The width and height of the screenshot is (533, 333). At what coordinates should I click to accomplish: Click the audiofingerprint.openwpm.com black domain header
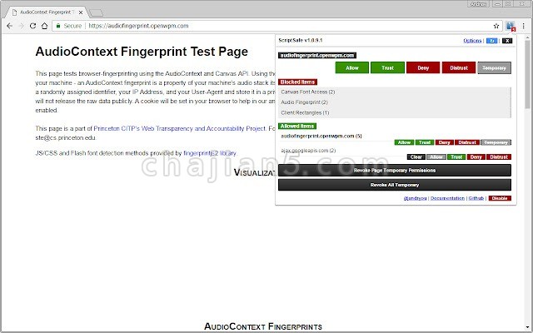point(317,56)
